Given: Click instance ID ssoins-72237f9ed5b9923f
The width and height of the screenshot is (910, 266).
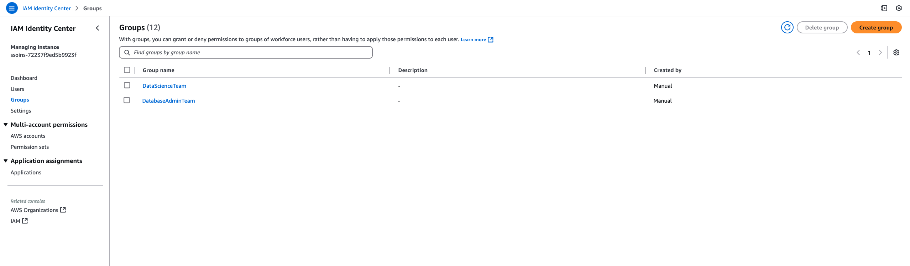Looking at the screenshot, I should point(43,55).
